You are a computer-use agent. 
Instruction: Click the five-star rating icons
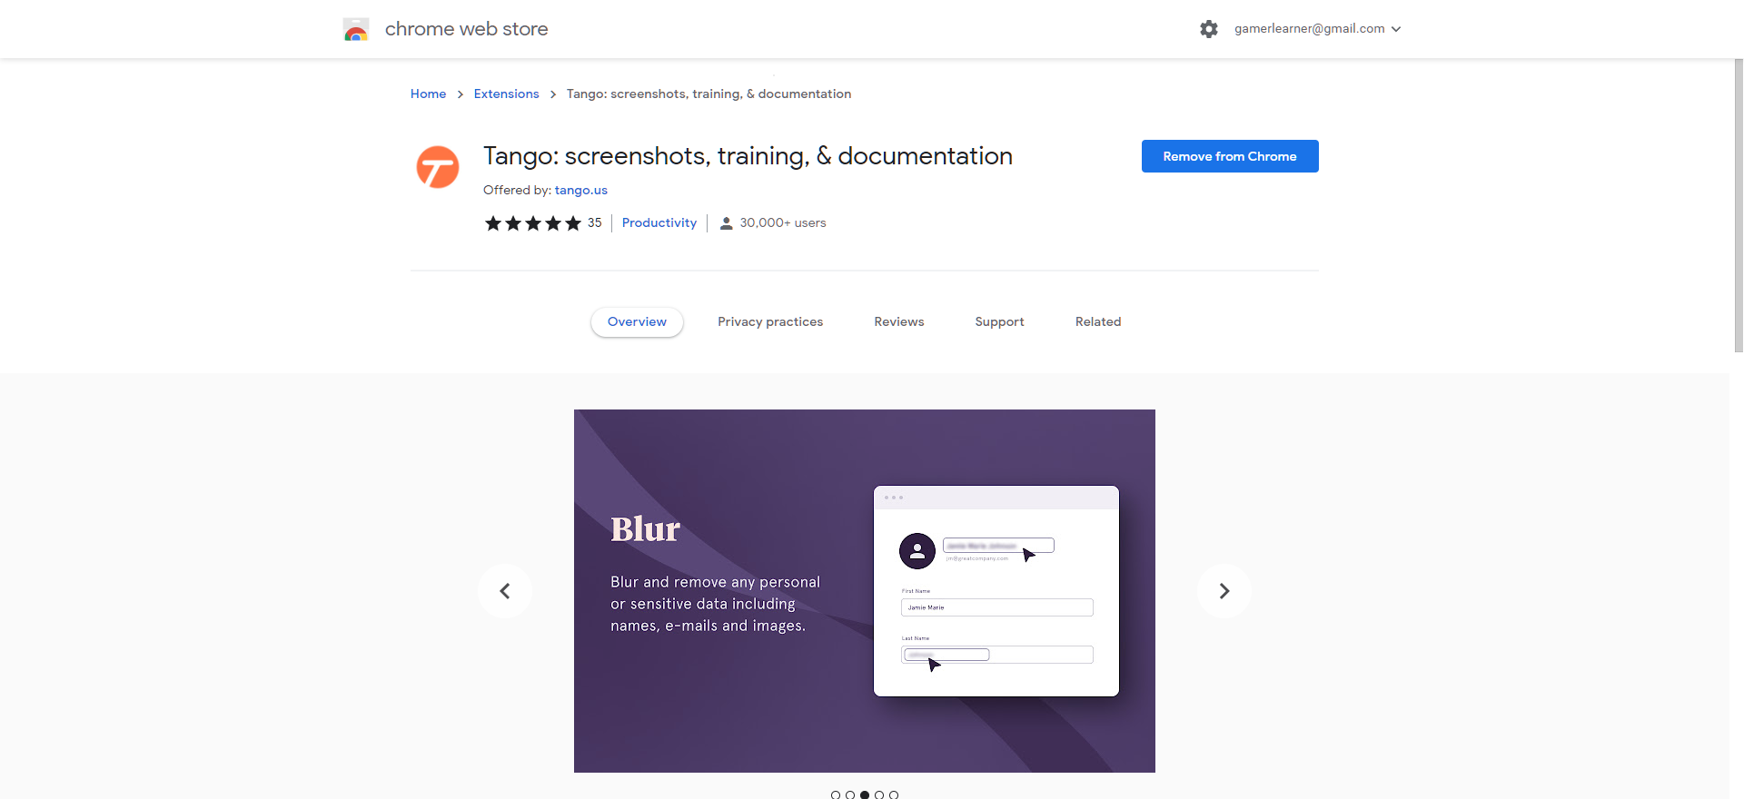click(533, 223)
